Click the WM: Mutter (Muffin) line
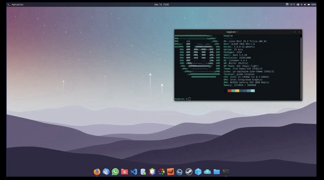Image resolution: width=324 pixels, height=180 pixels. click(x=236, y=63)
